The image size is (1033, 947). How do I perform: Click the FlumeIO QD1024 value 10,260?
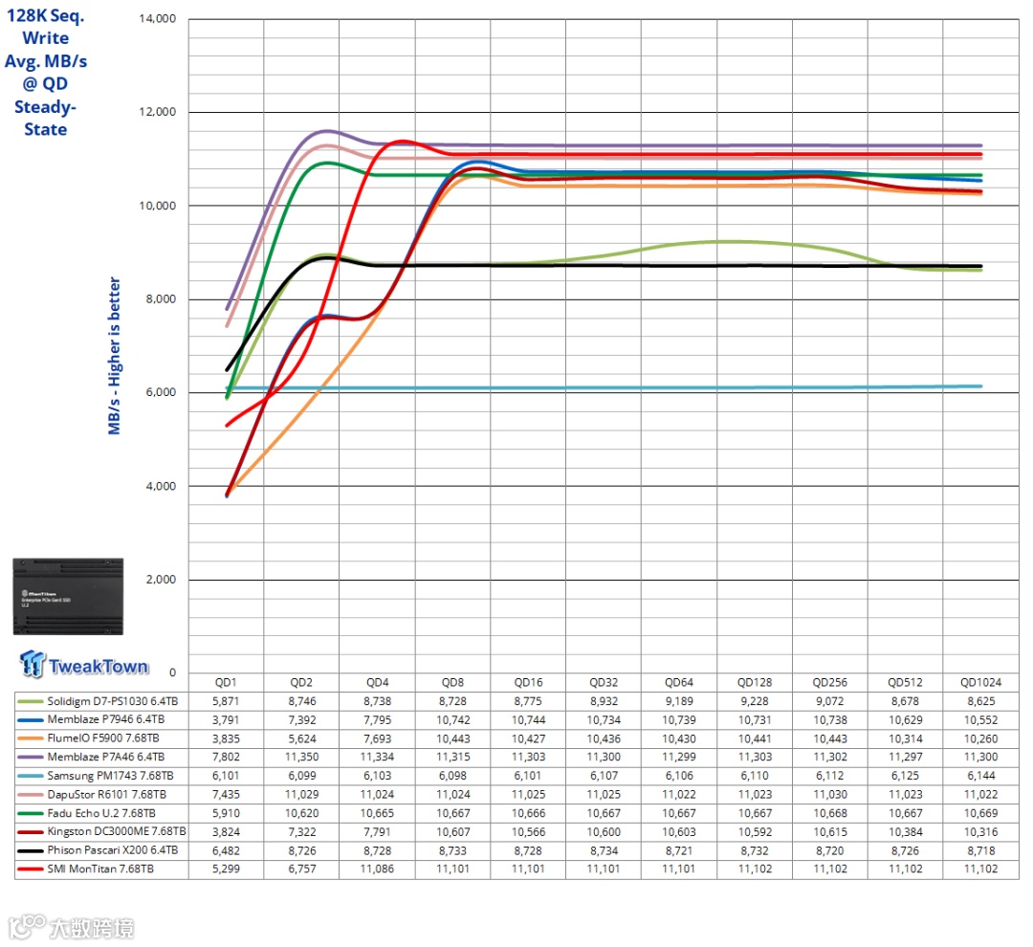pyautogui.click(x=981, y=738)
